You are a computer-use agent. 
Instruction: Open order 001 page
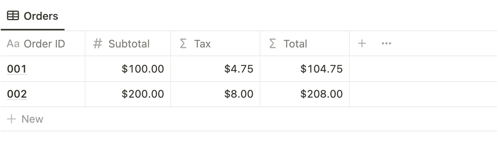coord(17,69)
